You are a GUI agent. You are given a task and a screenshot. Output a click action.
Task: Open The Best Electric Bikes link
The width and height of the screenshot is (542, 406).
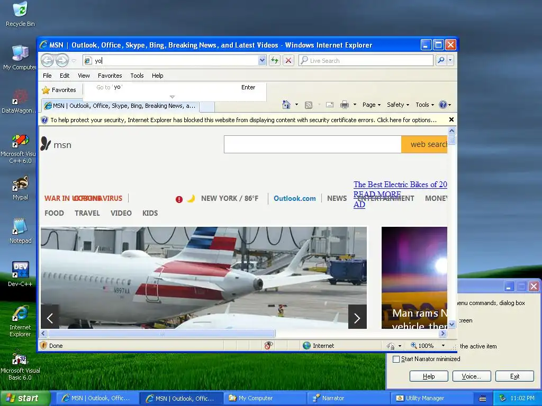click(400, 184)
